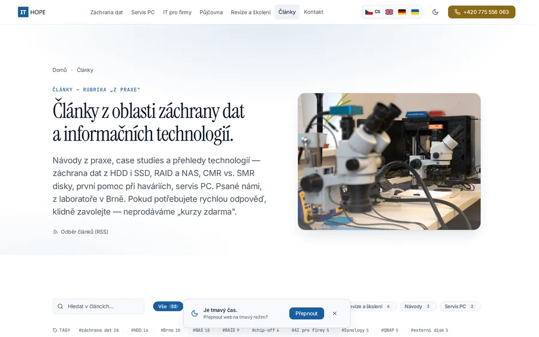Select tag #QNAP 5
The height and width of the screenshot is (337, 539).
[390, 330]
